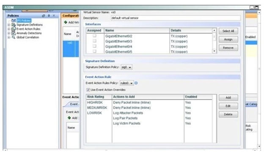Check the GigabitEthernet0/3 assigned checkbox
264x152 pixels.
[x=95, y=41]
